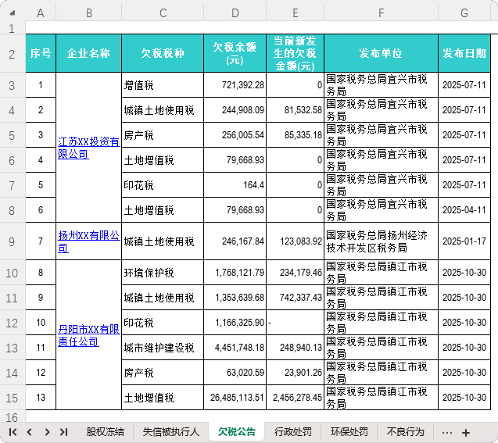498x443 pixels.
Task: Click the 发布日期 header cell
Action: [464, 53]
